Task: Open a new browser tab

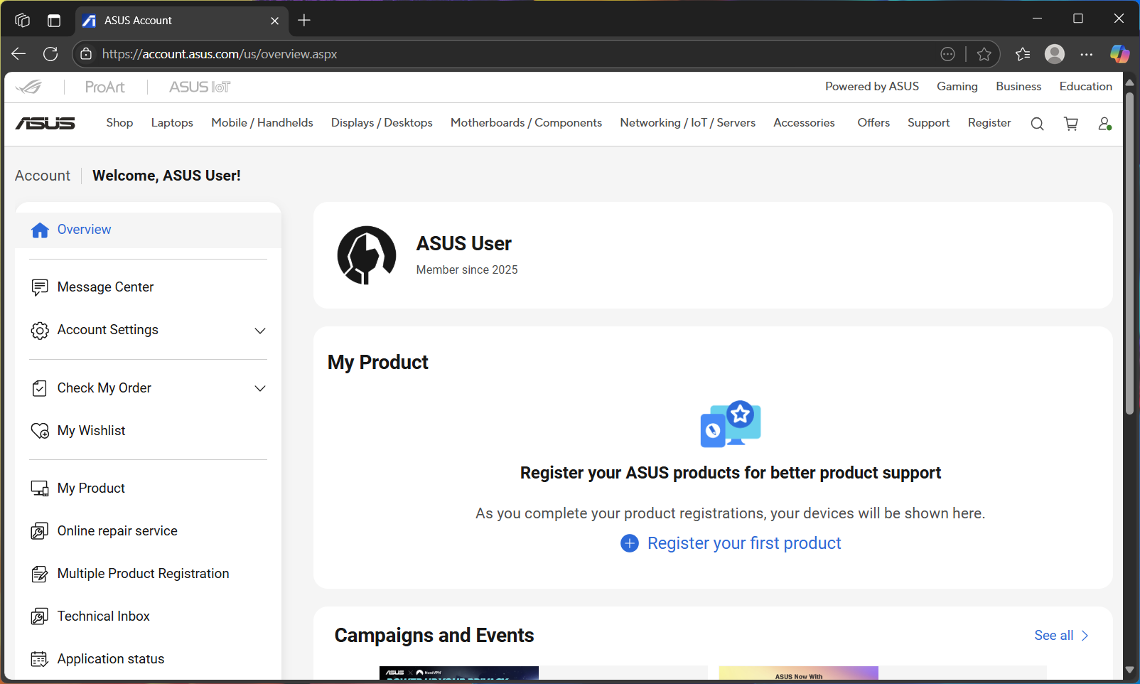Action: coord(304,21)
